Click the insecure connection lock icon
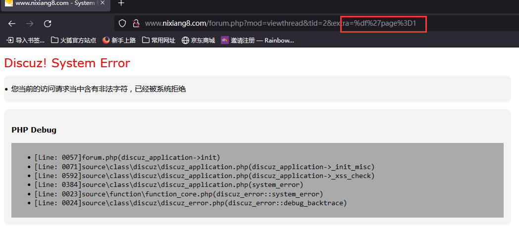This screenshot has width=519, height=226. 136,23
